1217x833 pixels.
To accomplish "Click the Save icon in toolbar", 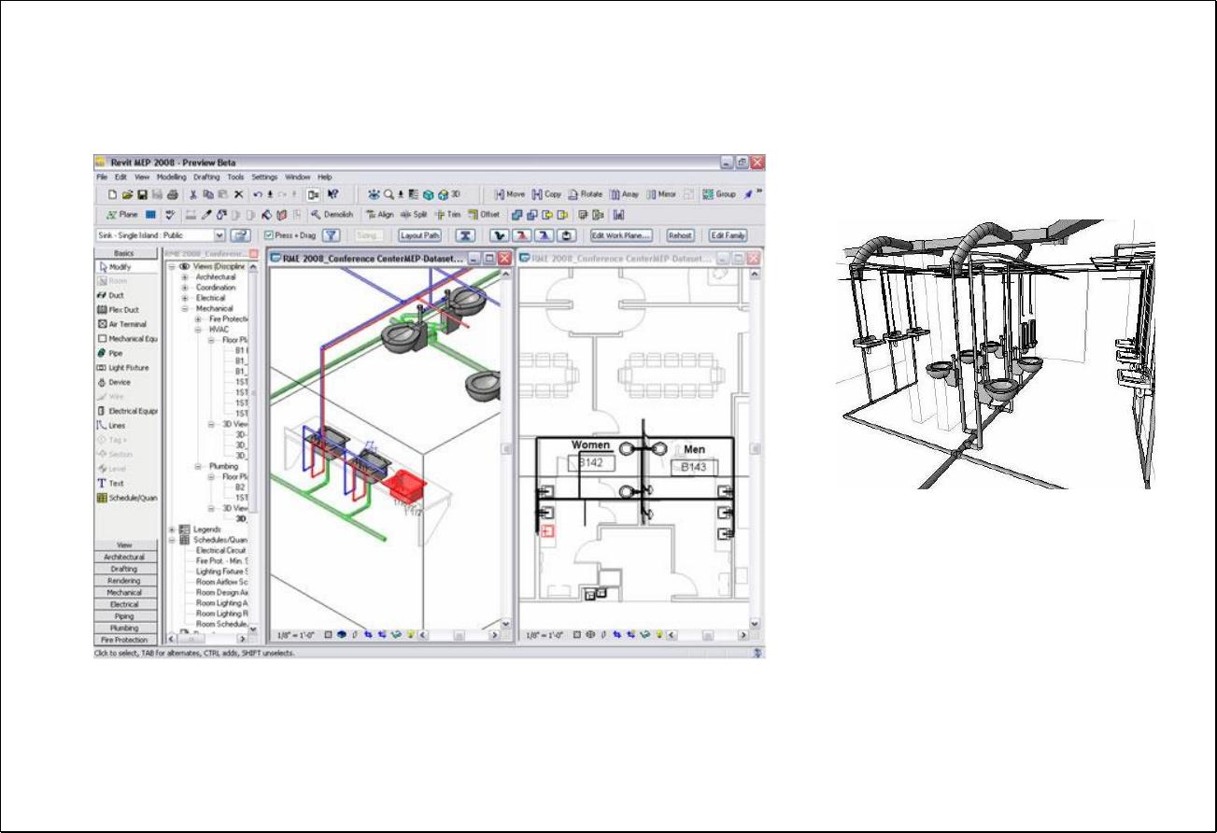I will [x=142, y=194].
